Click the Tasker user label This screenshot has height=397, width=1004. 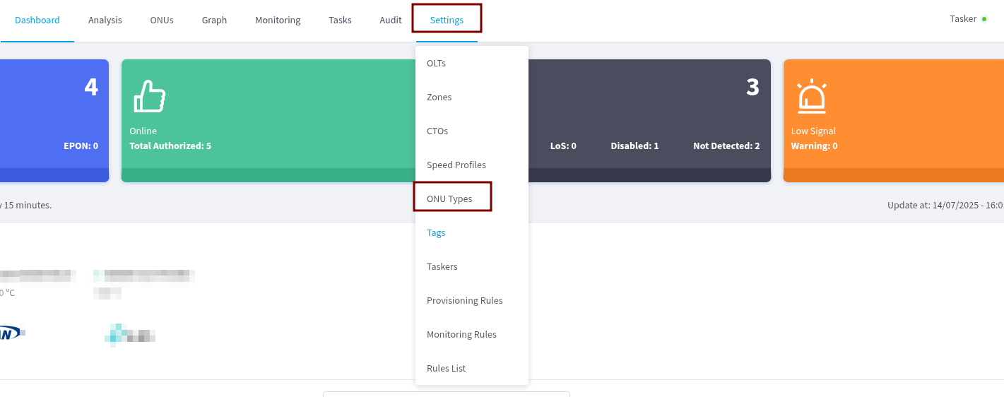tap(962, 19)
